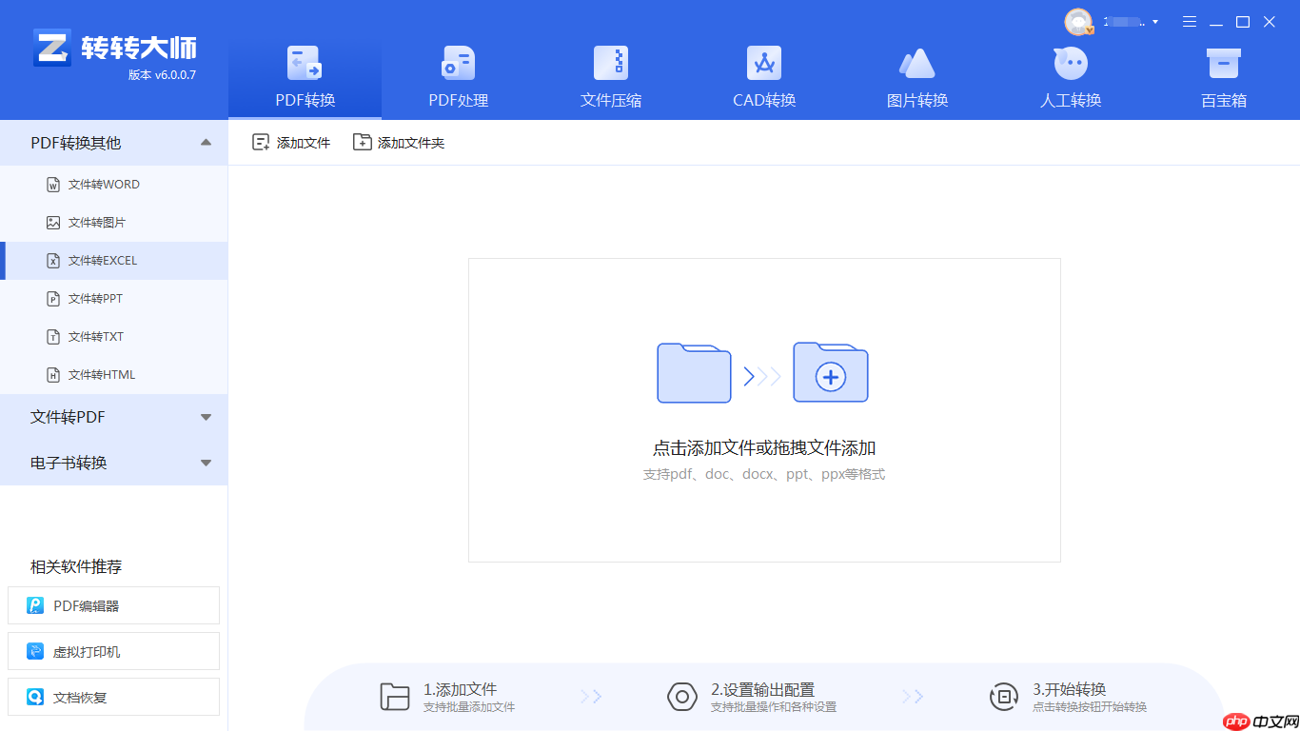Click the 2.设置输出配置 step label

point(763,689)
